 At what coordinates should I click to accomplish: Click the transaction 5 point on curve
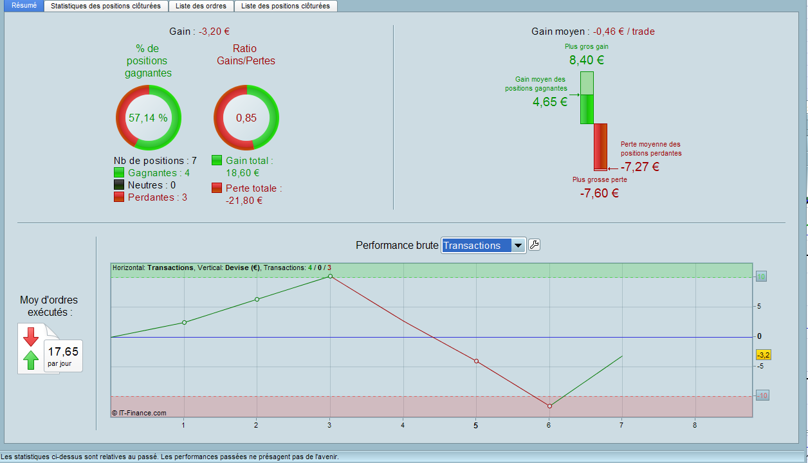coord(476,361)
